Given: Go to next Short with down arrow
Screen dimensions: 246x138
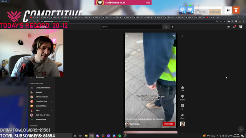Looking at the screenshot, I should pos(241,130).
